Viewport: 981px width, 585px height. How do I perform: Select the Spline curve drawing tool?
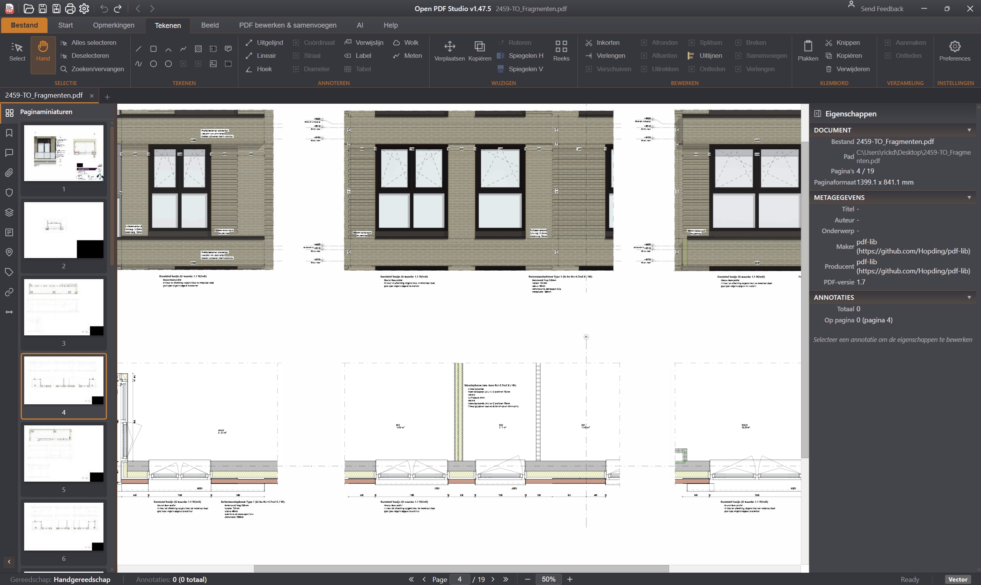138,64
